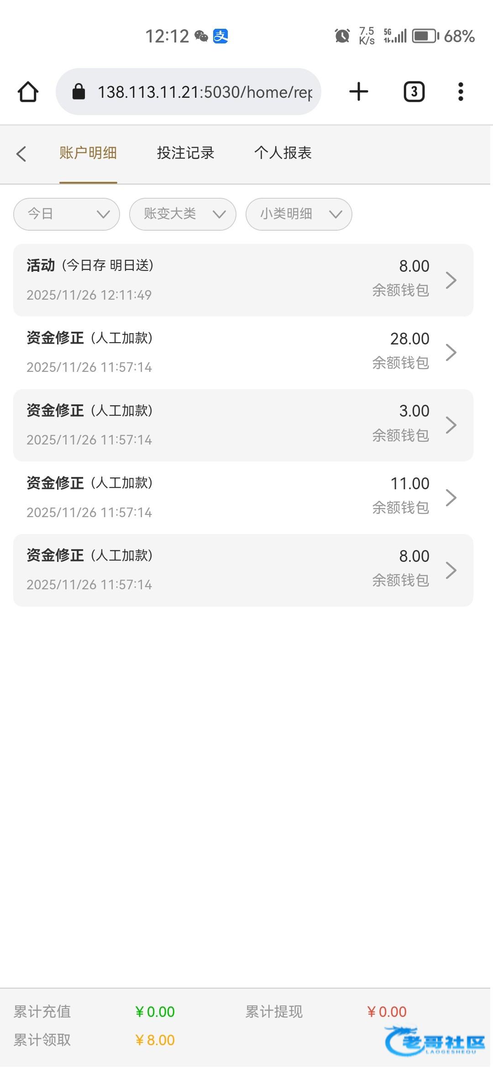Tap the WeChat notification icon
493x1069 pixels.
[201, 36]
